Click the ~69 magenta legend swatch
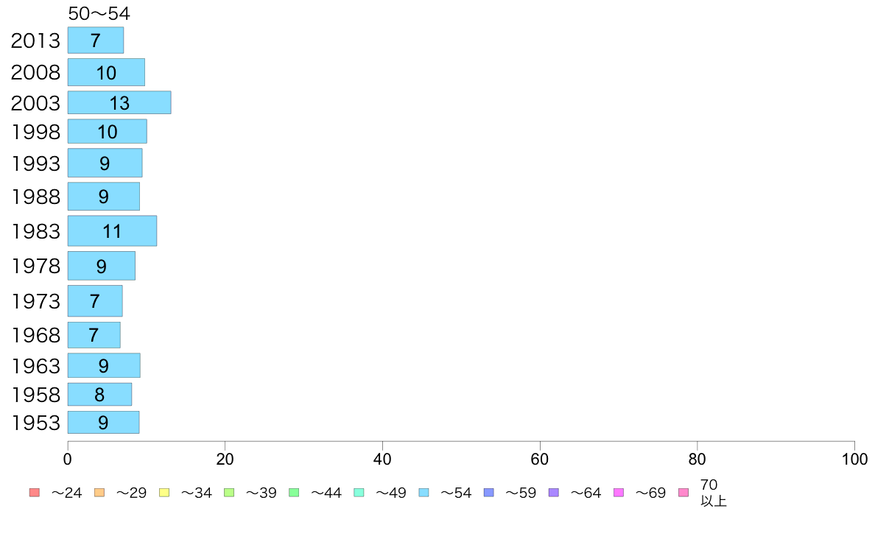The image size is (875, 542). pos(618,493)
